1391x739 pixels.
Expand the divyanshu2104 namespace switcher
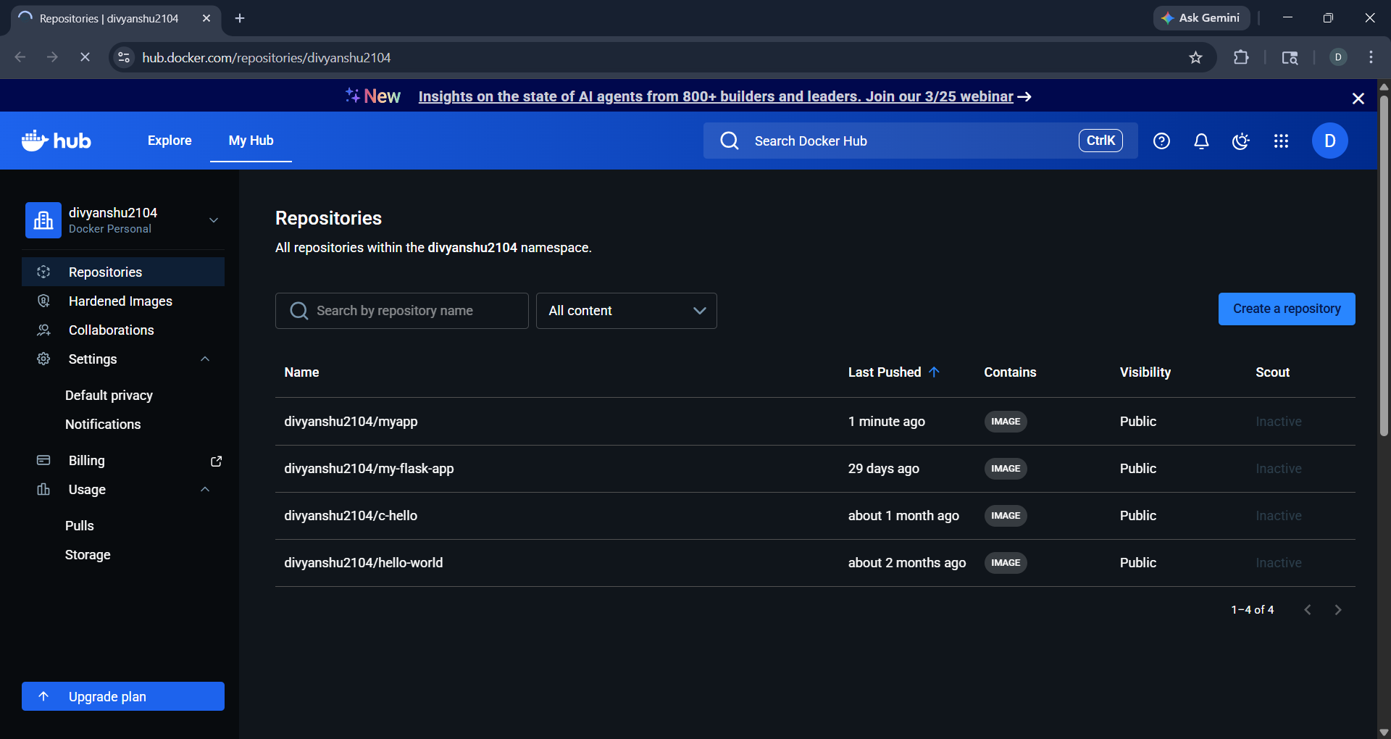pos(212,220)
